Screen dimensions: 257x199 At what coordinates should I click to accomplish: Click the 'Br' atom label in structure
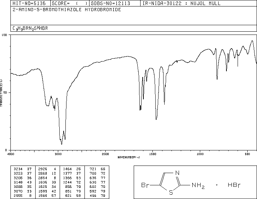(x=145, y=185)
